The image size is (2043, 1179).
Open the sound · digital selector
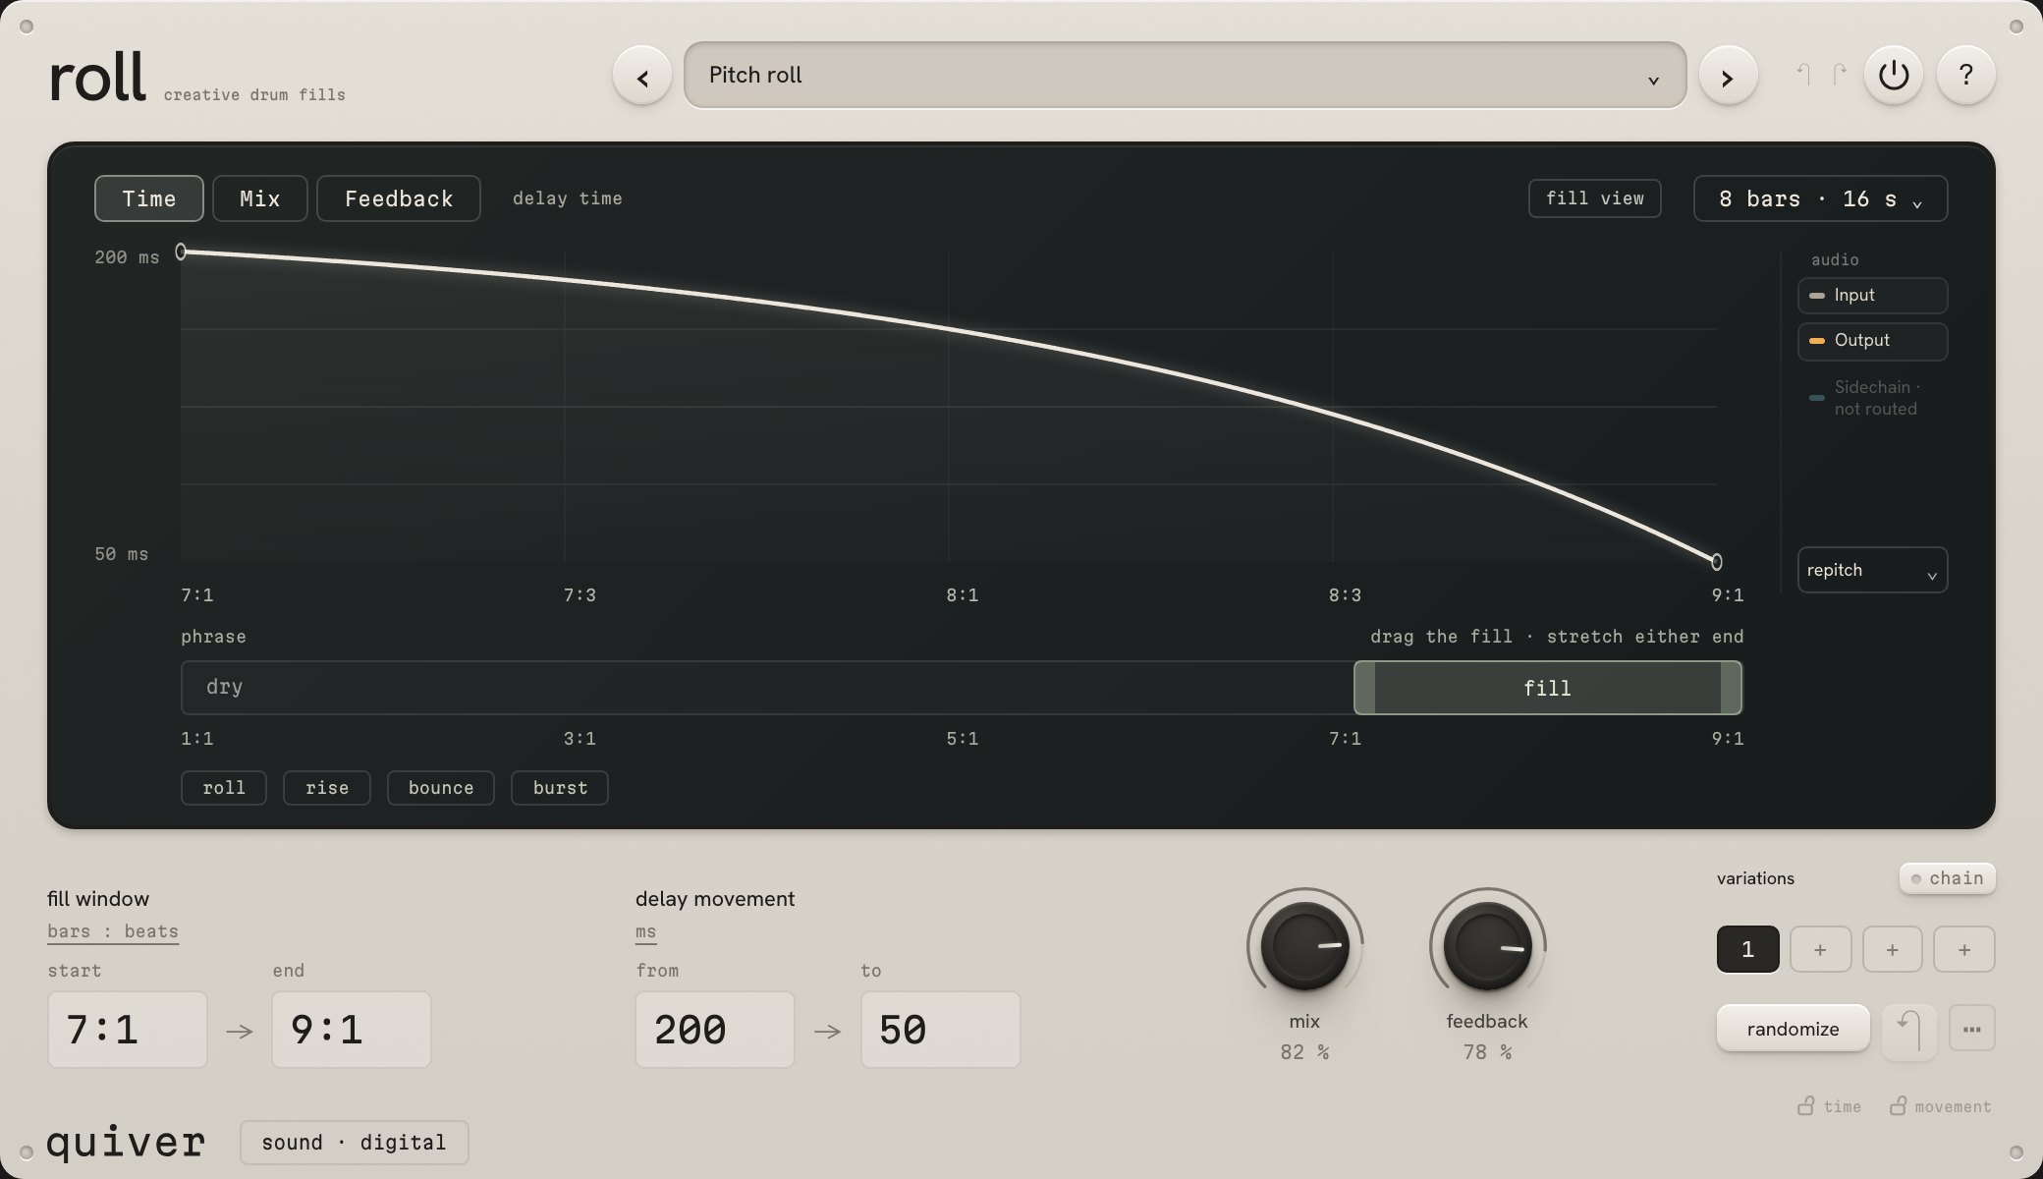tap(354, 1143)
